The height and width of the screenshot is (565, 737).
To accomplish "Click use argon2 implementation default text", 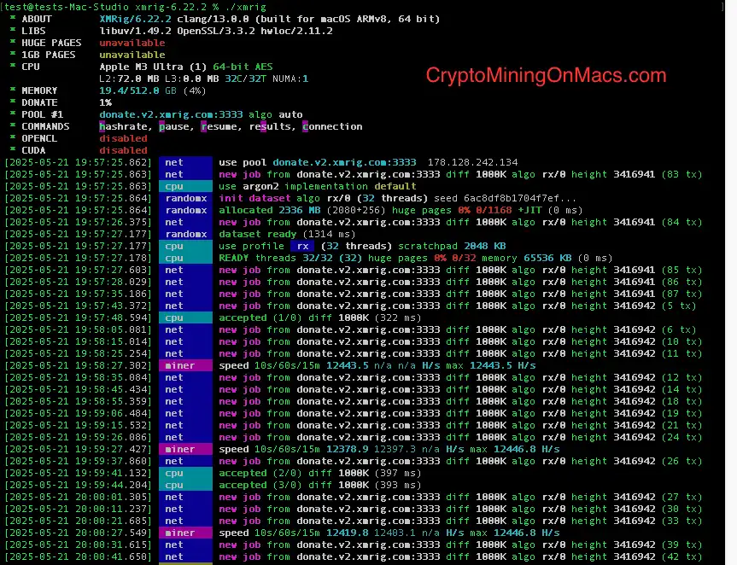I will [318, 186].
